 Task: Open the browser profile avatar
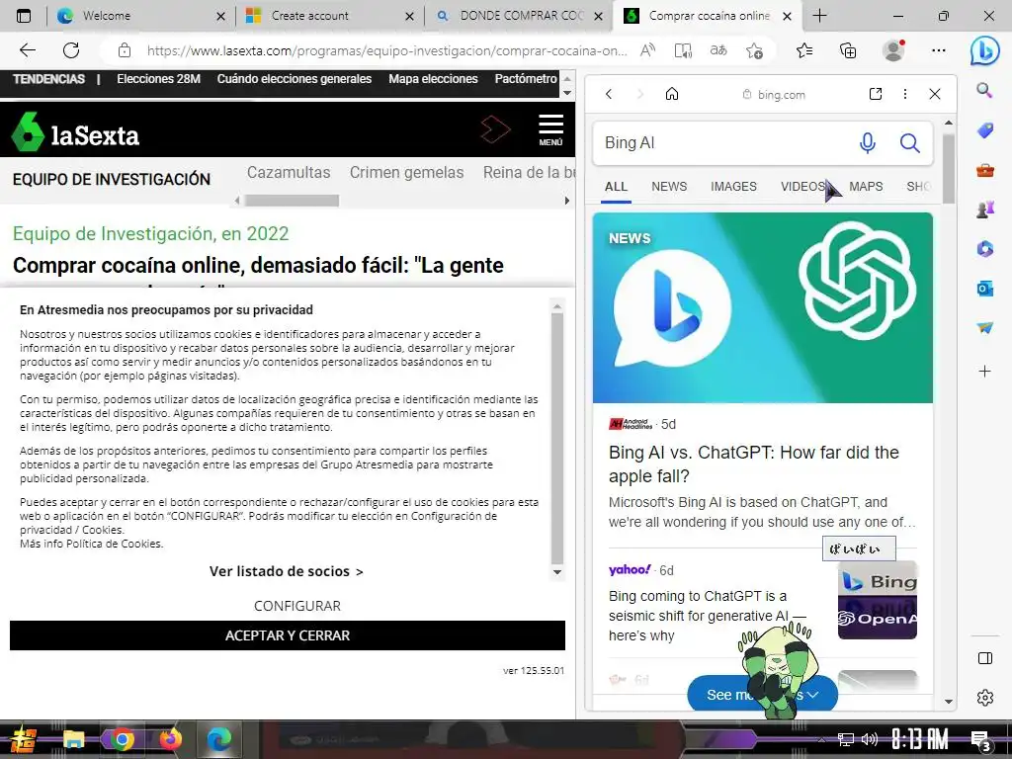[x=893, y=50]
